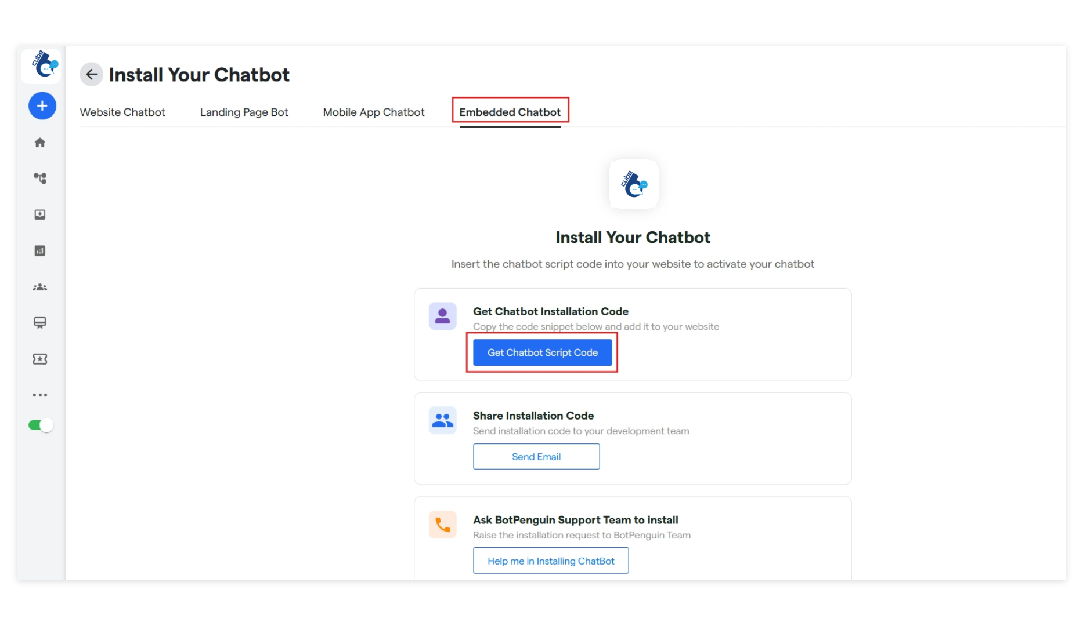
Task: Click Help me in Installing ChatBot
Action: coord(550,561)
